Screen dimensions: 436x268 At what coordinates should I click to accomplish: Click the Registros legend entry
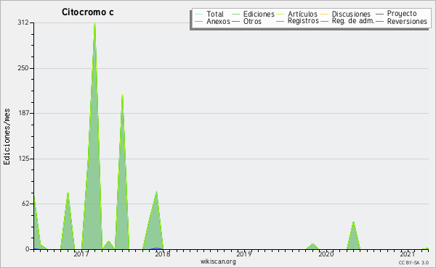point(297,21)
